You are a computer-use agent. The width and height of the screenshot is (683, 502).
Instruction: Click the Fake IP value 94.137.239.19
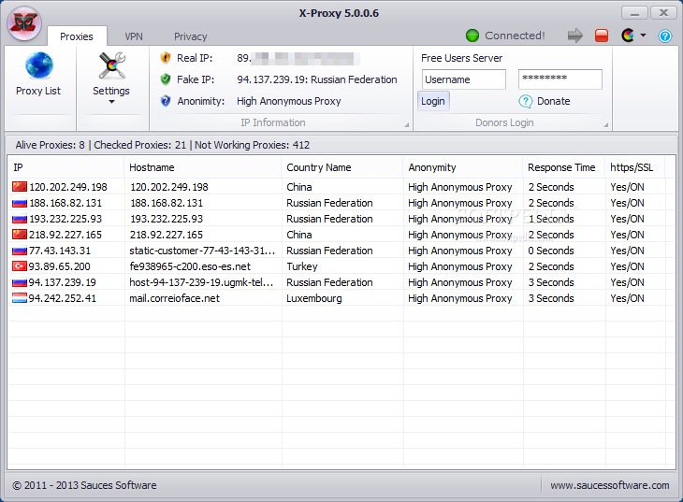tap(270, 79)
